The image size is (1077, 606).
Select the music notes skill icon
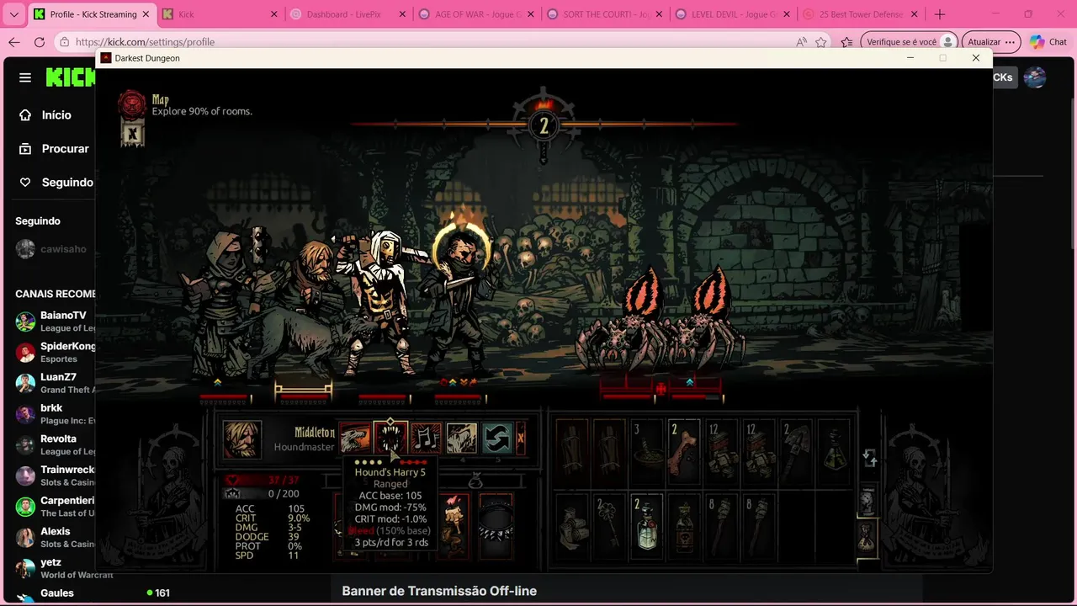(x=426, y=439)
